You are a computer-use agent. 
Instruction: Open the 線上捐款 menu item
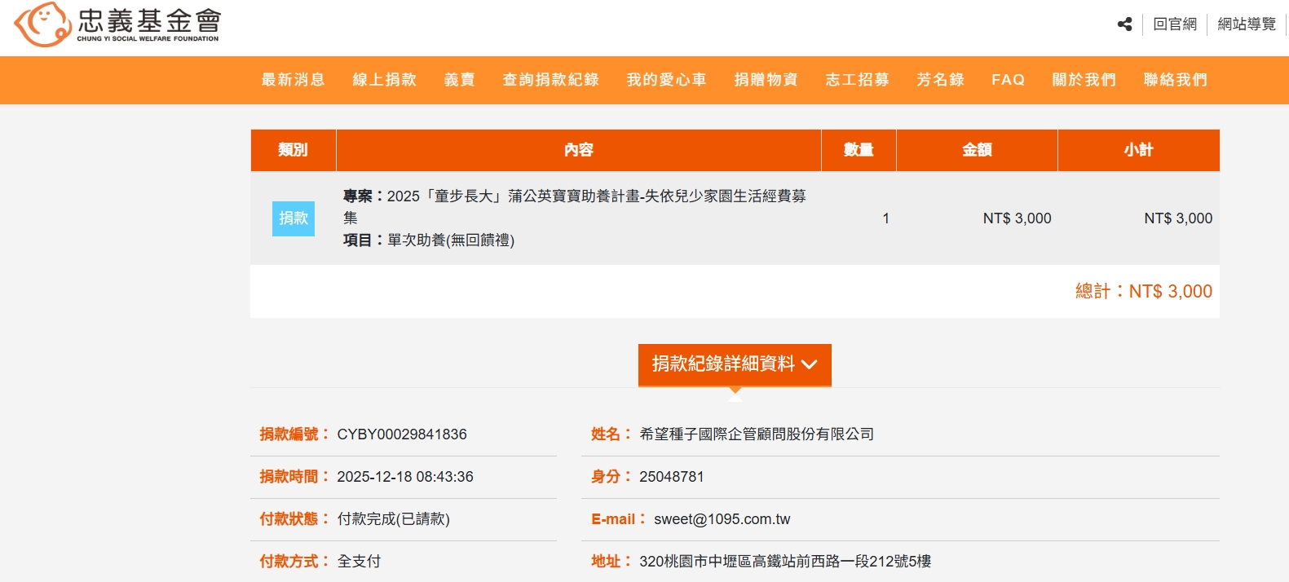click(384, 80)
